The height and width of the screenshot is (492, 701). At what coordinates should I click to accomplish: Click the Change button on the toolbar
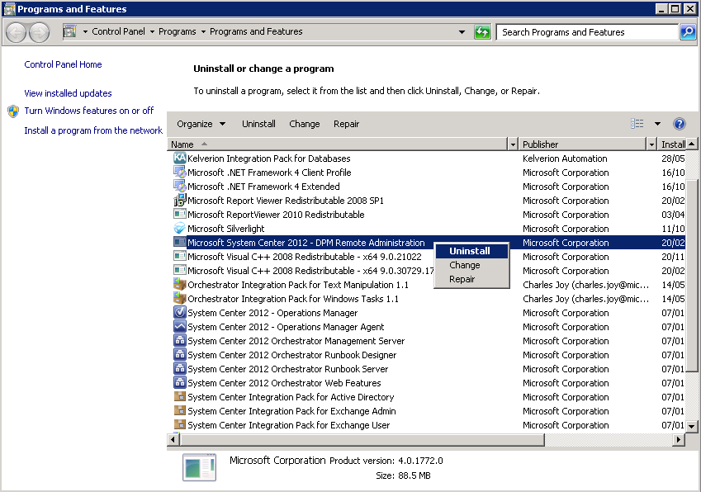[304, 124]
